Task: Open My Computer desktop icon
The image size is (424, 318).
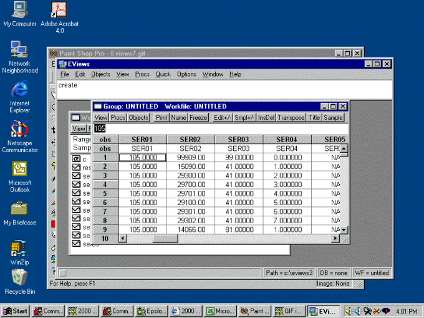Action: click(19, 11)
